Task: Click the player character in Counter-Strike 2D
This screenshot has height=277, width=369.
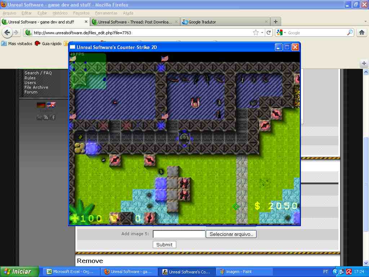Action: coord(184,138)
